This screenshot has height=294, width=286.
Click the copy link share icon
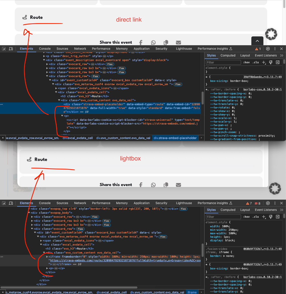click(x=166, y=42)
